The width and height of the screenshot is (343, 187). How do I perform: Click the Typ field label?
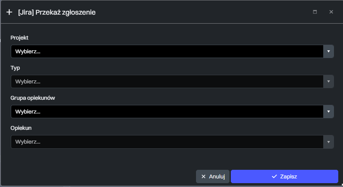pyautogui.click(x=15, y=68)
